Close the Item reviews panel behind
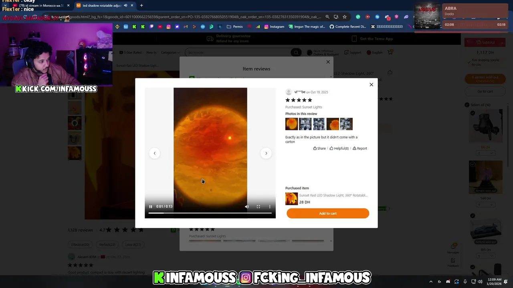Viewport: 513px width, 288px height. (x=328, y=62)
